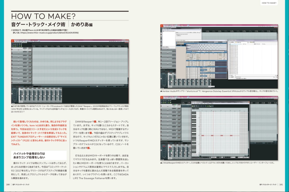The height and width of the screenshot is (192, 289).
Task: Open the MIDI editor File menu
Action: pos(192,103)
